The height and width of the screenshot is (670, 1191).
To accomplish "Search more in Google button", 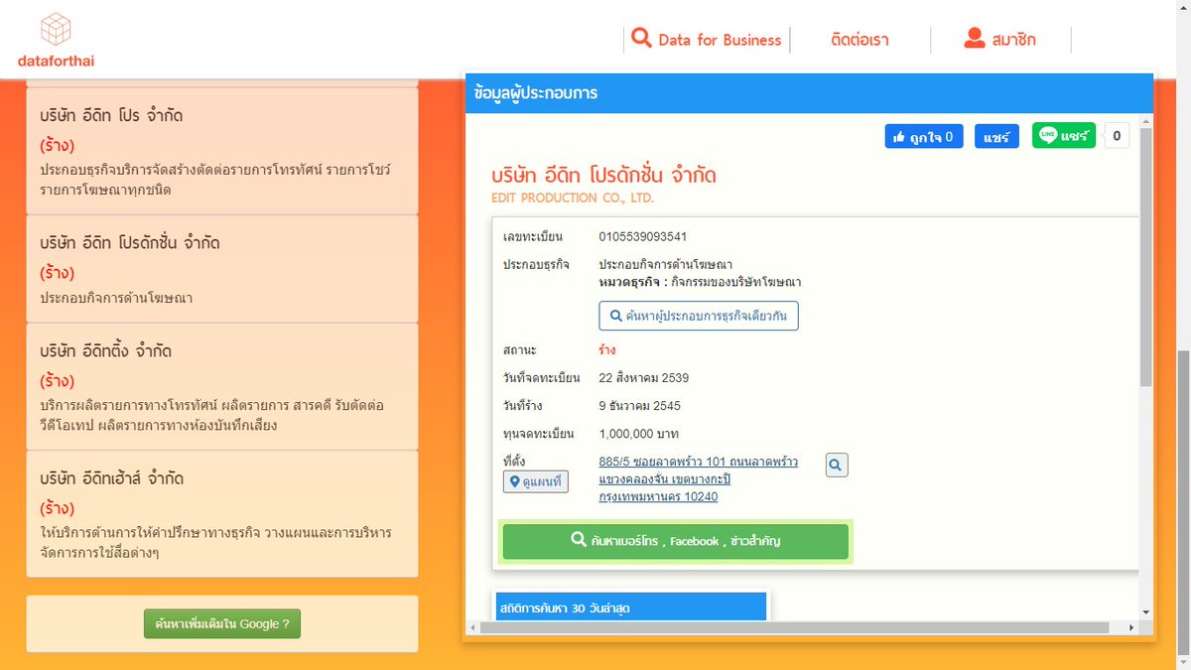I will point(222,623).
